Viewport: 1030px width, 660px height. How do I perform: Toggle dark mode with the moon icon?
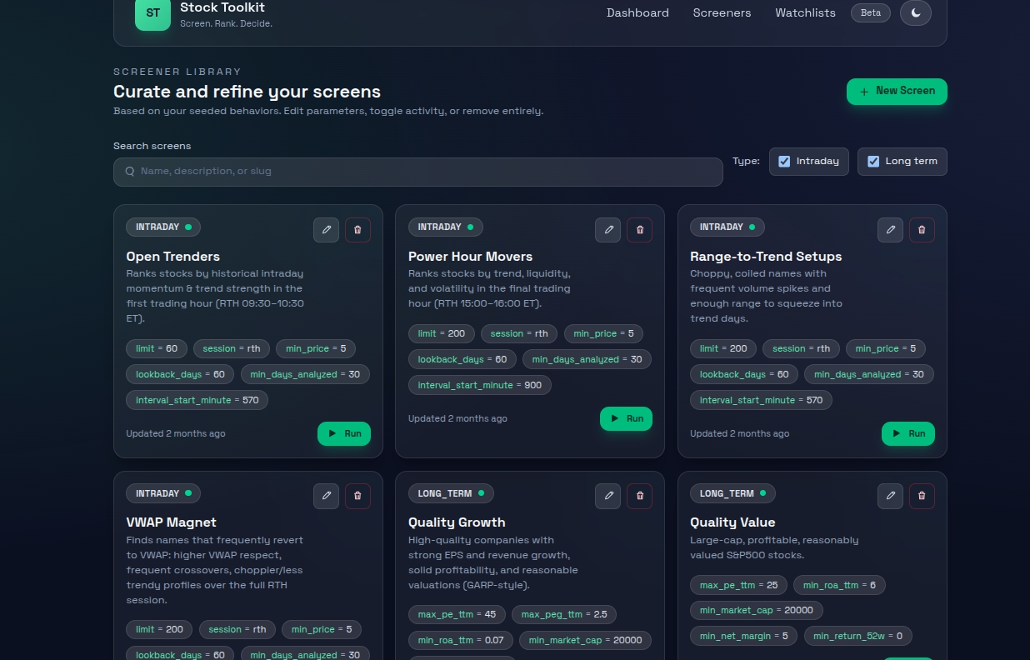(915, 13)
